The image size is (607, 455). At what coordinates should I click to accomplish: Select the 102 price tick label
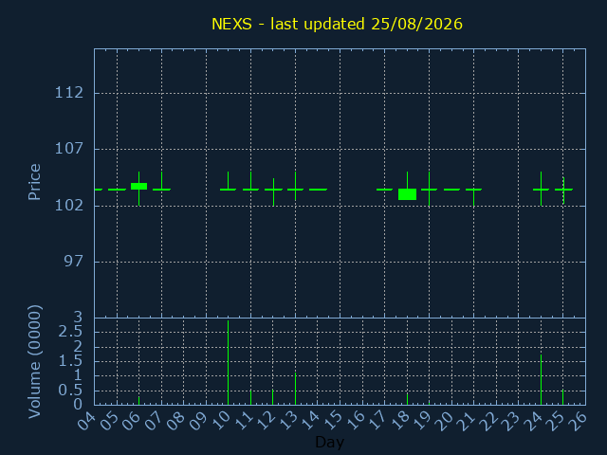coord(69,205)
